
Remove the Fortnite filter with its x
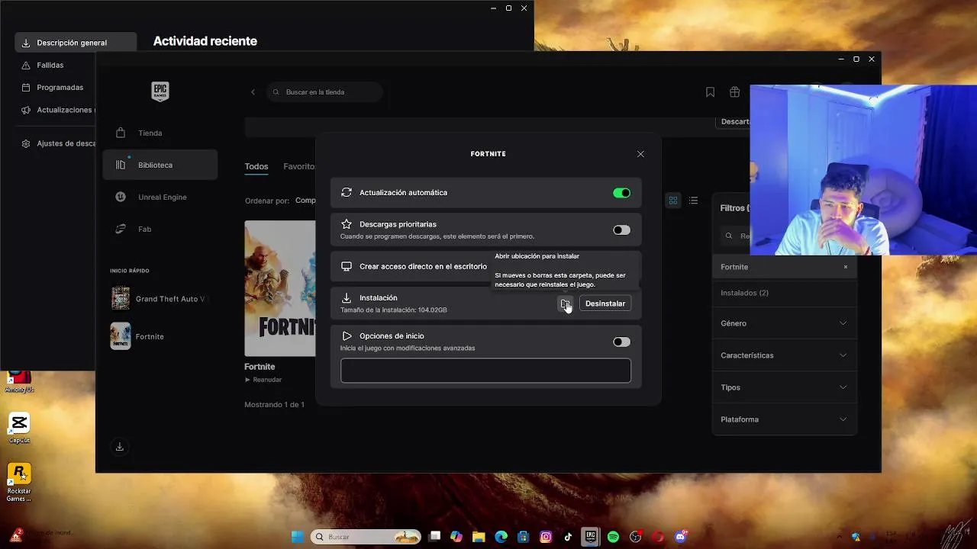click(x=845, y=267)
